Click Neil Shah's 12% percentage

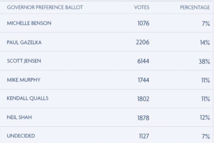coord(205,118)
